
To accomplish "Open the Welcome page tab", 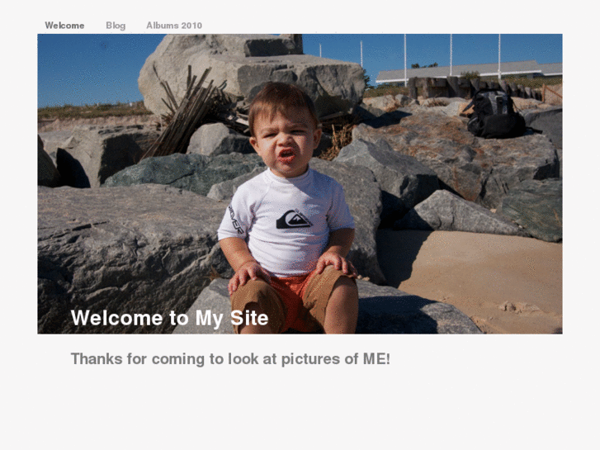I will point(64,26).
